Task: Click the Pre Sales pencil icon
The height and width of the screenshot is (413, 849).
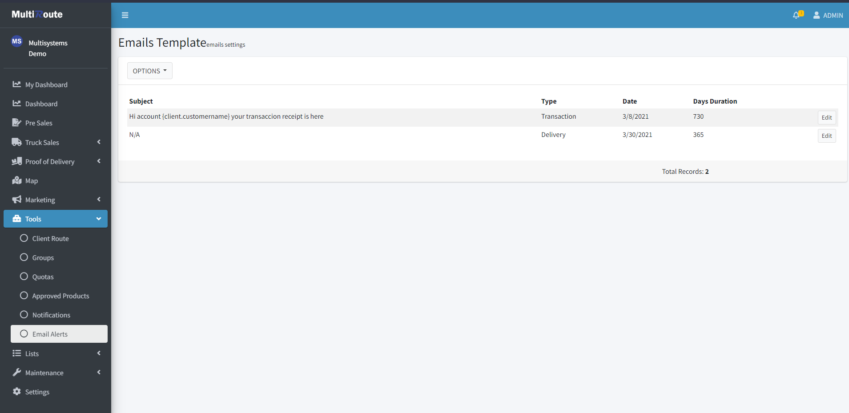Action: coord(17,123)
